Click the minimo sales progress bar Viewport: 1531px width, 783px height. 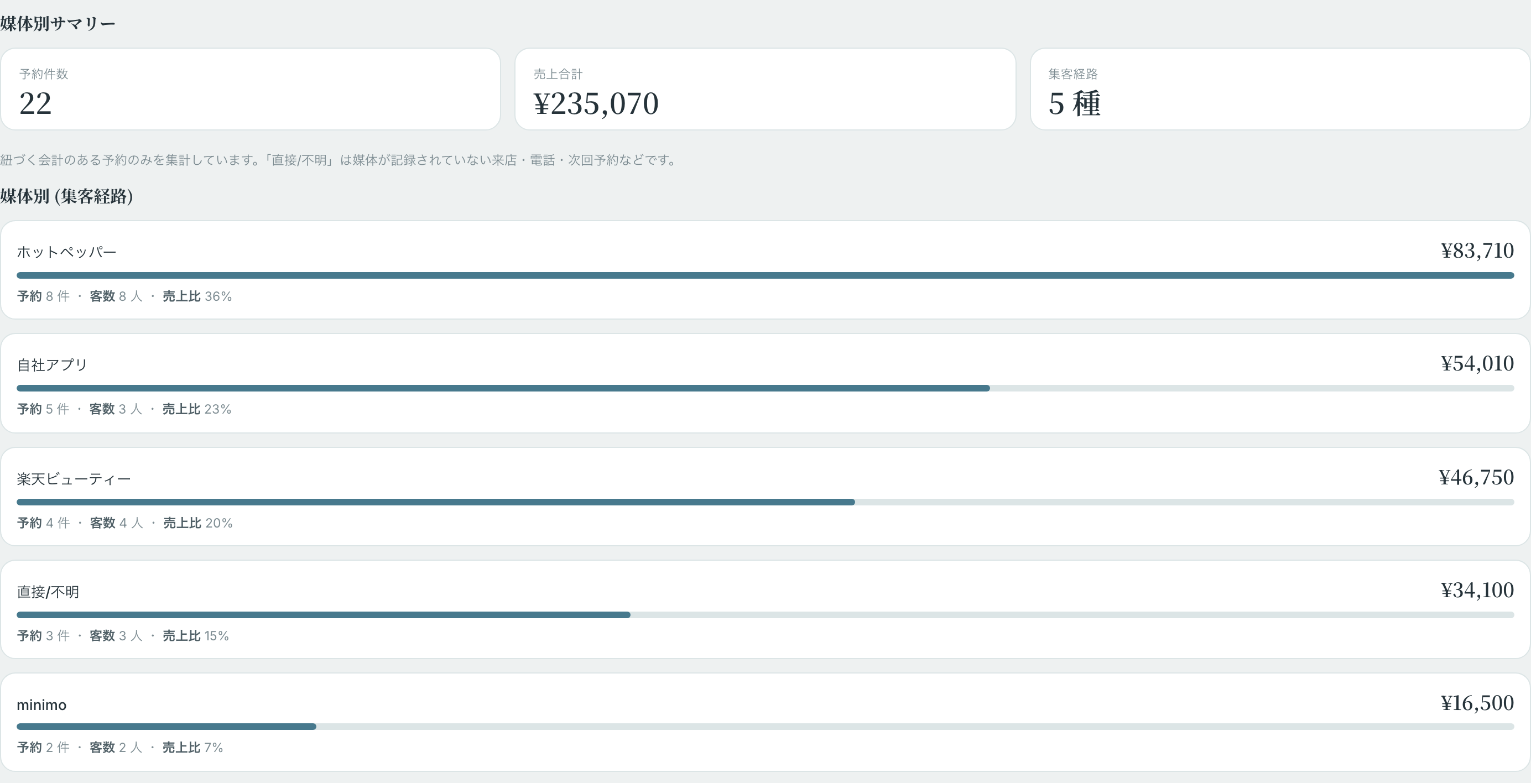pos(766,727)
